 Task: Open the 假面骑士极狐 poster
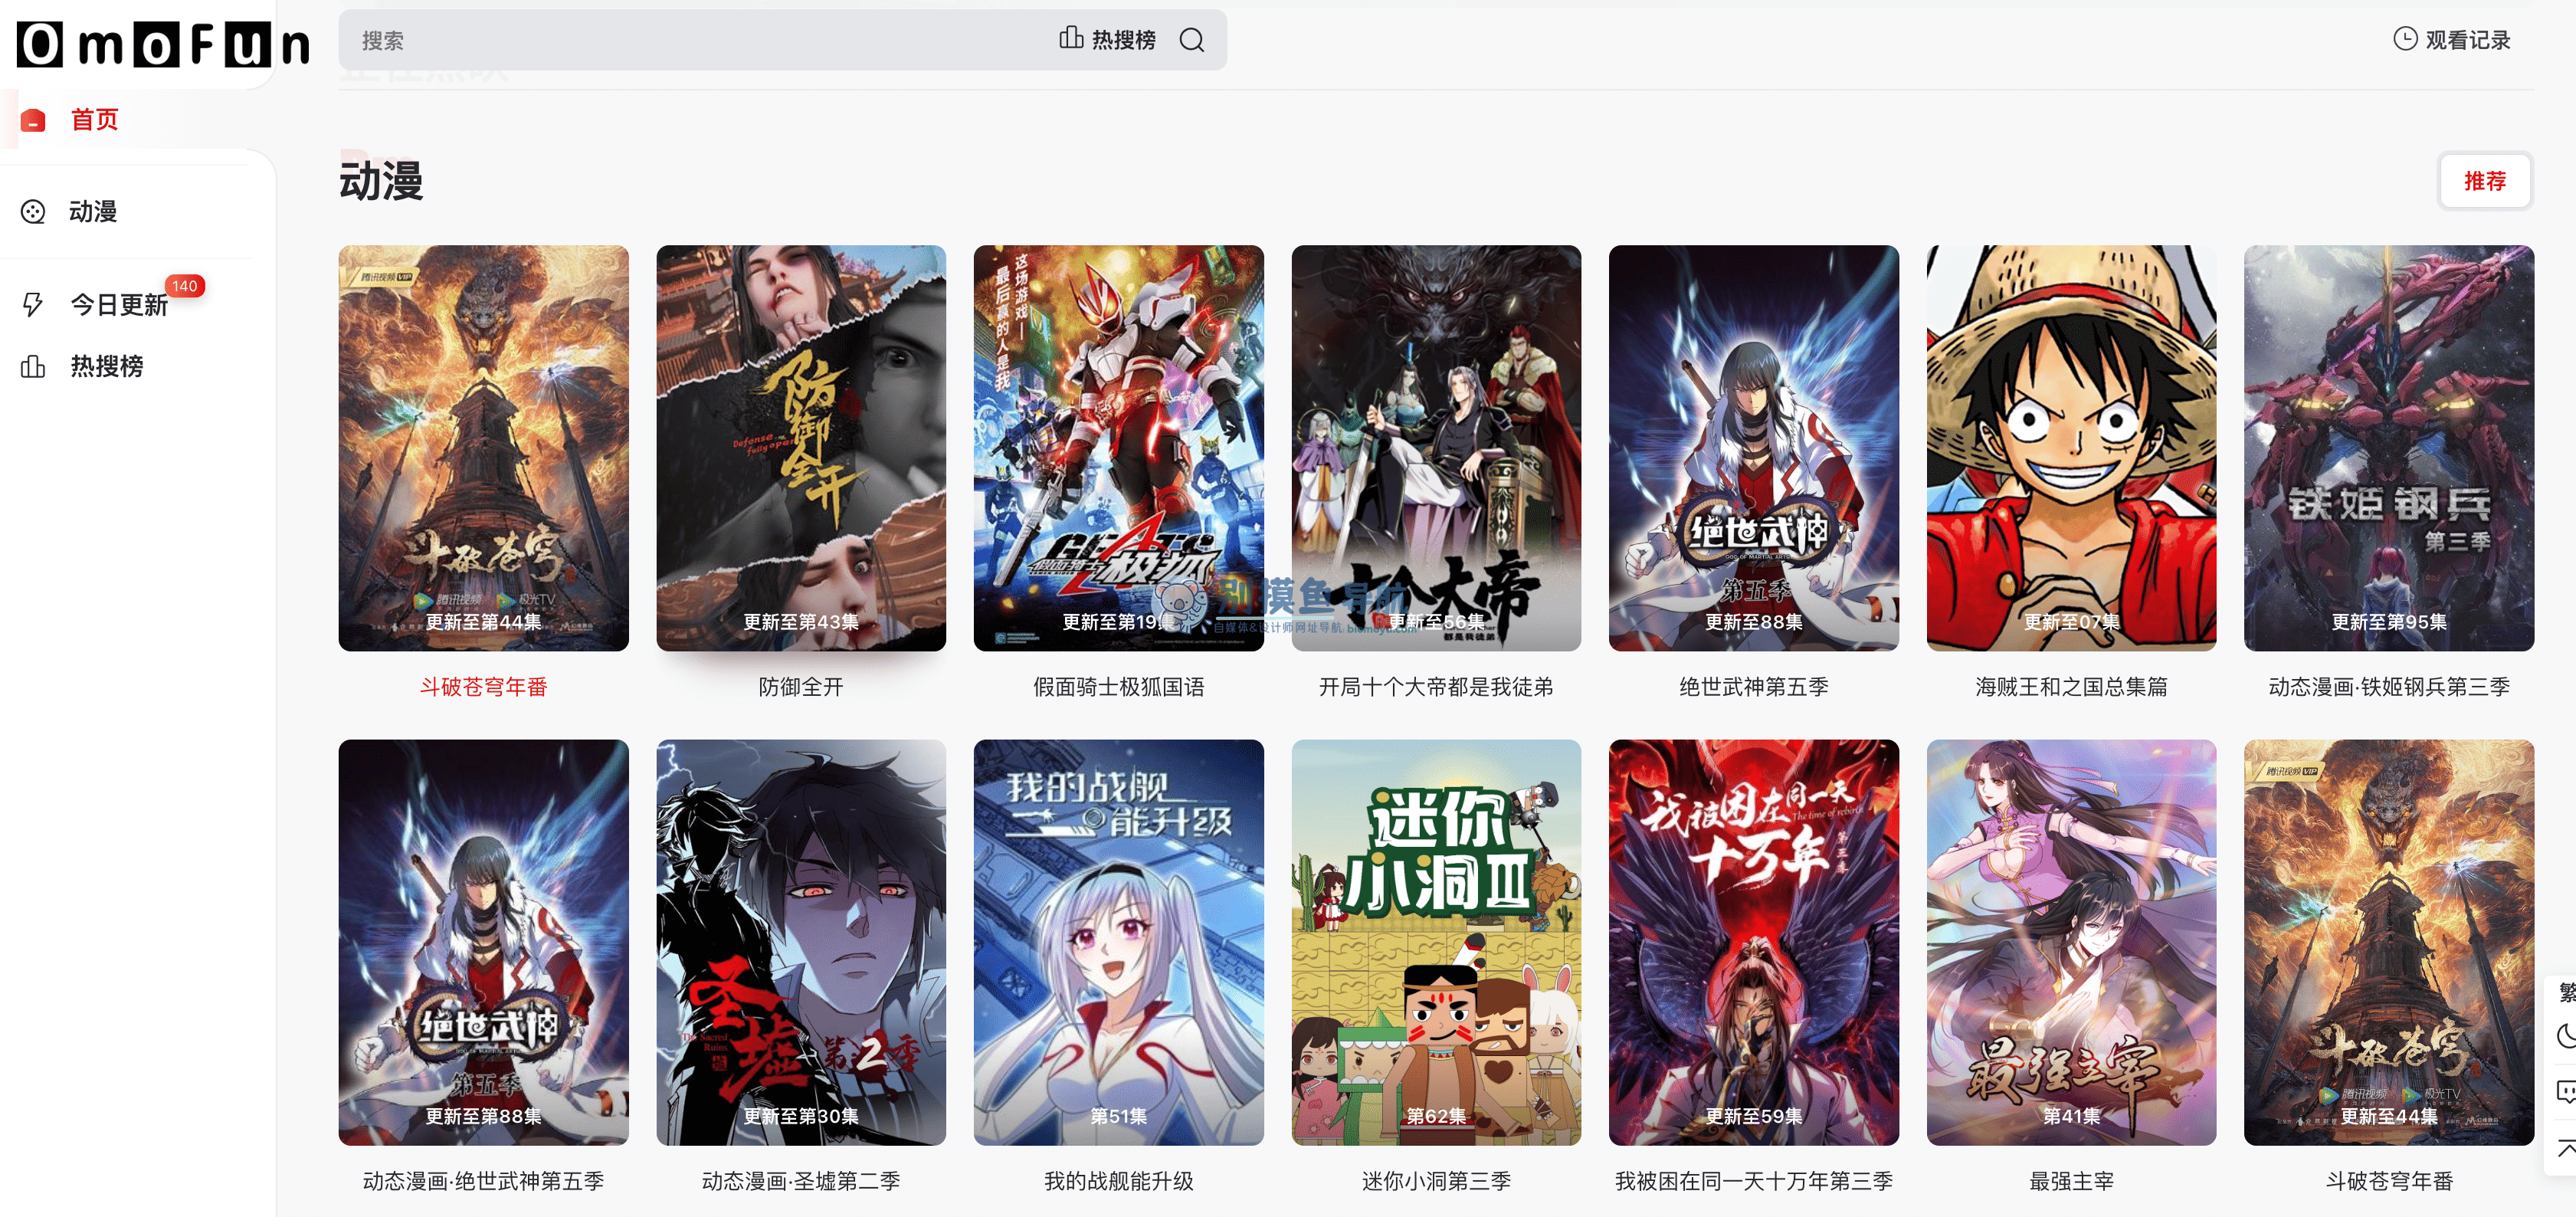[1119, 448]
